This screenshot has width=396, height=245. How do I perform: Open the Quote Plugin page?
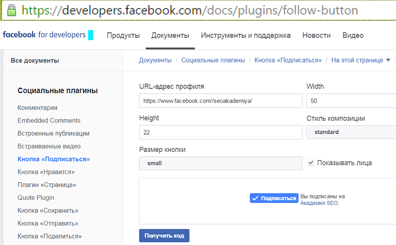[36, 197]
